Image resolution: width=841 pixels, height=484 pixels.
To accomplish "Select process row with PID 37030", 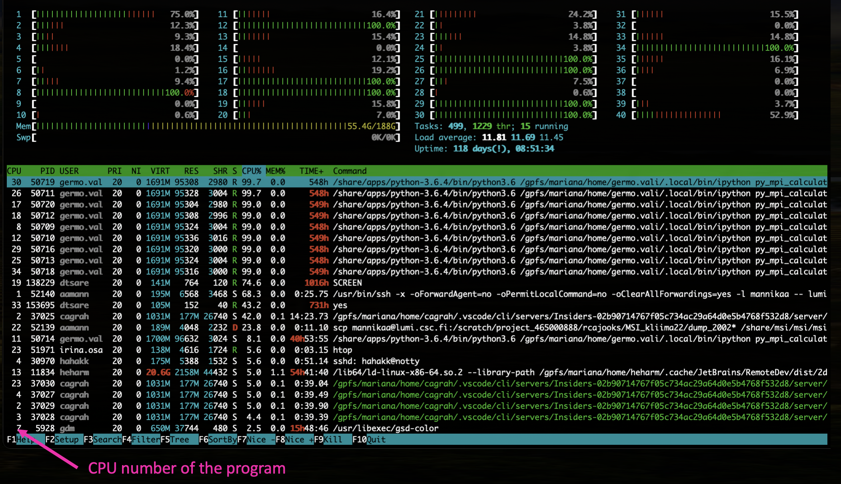I will pos(417,384).
